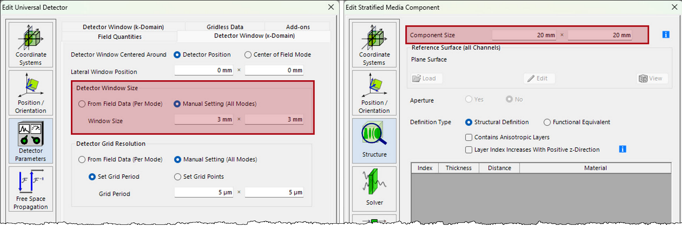Select Structural Definition type
Image resolution: width=682 pixels, height=226 pixels.
[x=497, y=122]
